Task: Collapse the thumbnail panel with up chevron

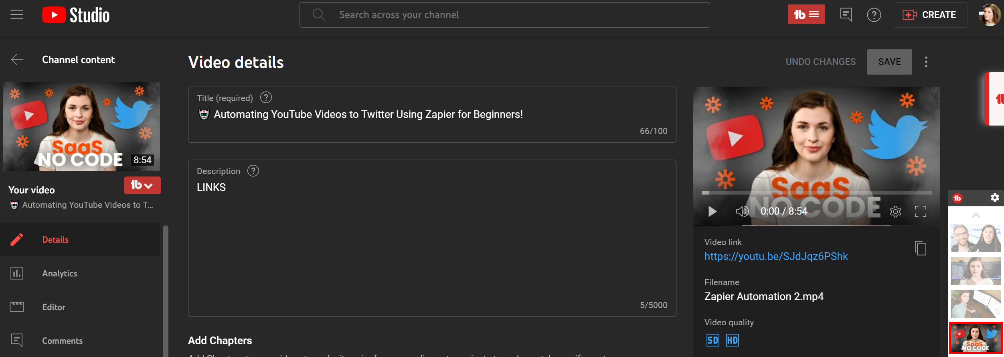Action: 976,215
